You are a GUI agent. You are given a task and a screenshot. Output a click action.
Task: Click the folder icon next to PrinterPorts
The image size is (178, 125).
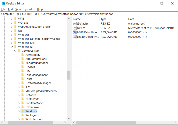pyautogui.click(x=23, y=99)
